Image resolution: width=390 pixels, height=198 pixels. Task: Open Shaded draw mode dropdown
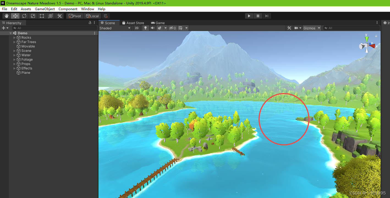coord(115,28)
